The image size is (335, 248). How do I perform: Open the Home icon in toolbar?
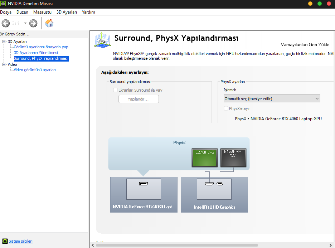point(49,23)
